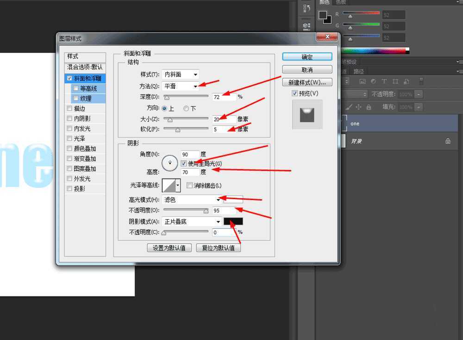463x340 pixels.
Task: Click the 复位为默认值 button
Action: coord(218,247)
